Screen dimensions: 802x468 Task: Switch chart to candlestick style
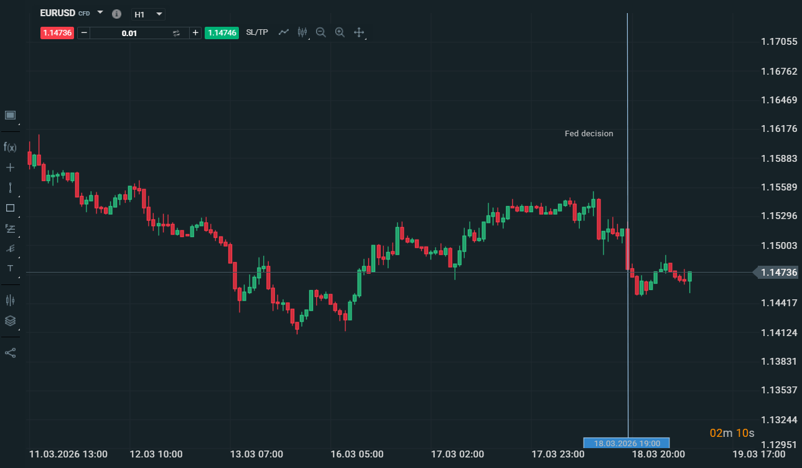pyautogui.click(x=302, y=32)
